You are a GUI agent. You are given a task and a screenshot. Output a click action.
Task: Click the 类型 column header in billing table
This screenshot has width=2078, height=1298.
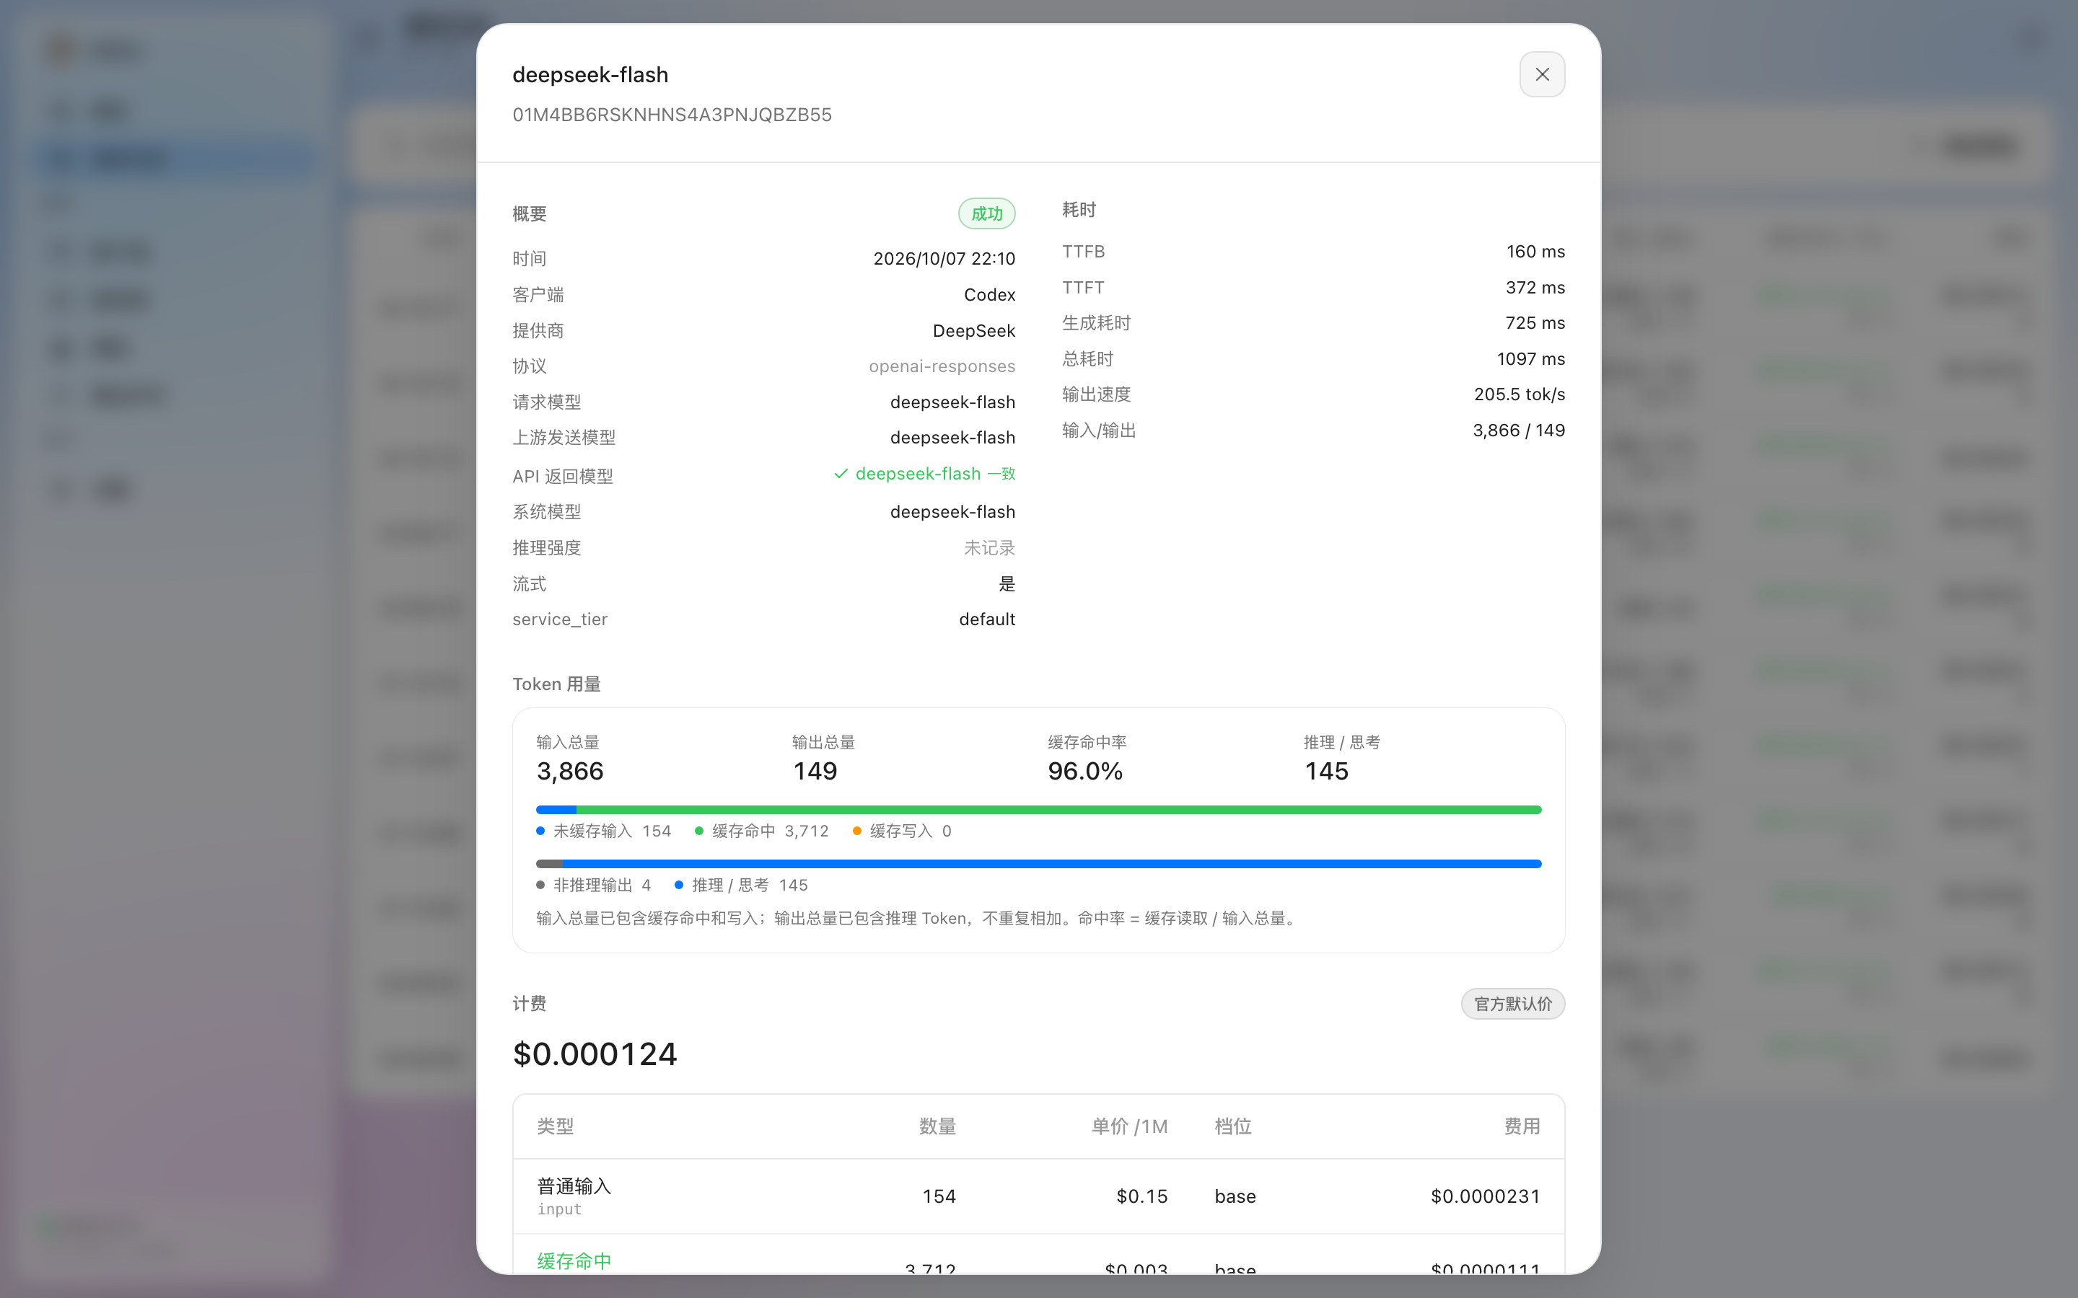tap(555, 1126)
